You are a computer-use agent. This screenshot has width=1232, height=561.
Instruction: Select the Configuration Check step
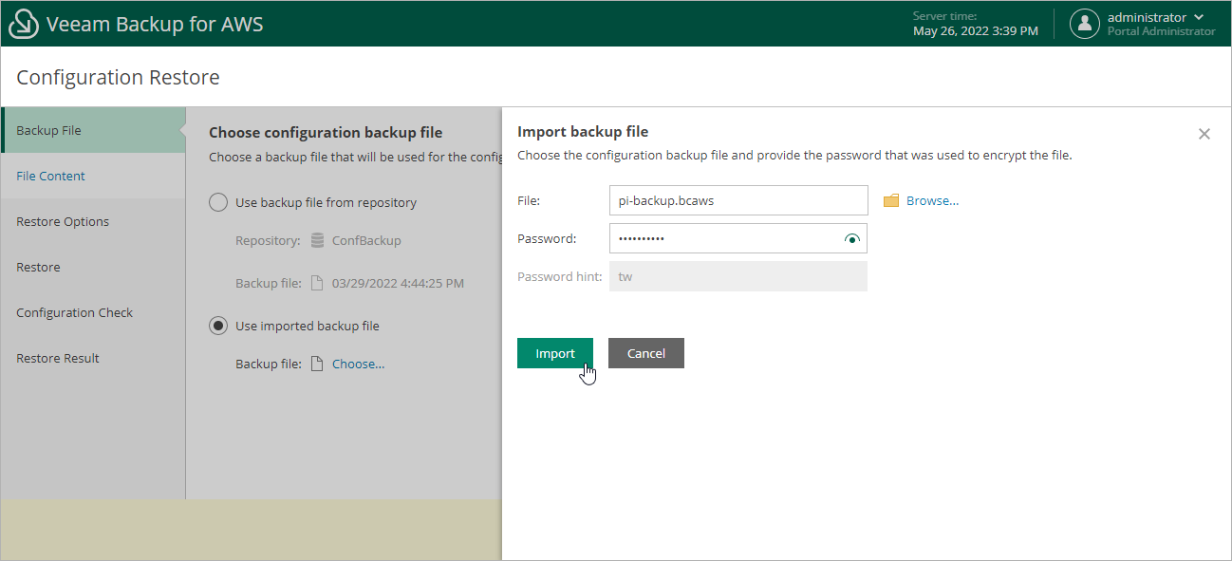coord(75,312)
